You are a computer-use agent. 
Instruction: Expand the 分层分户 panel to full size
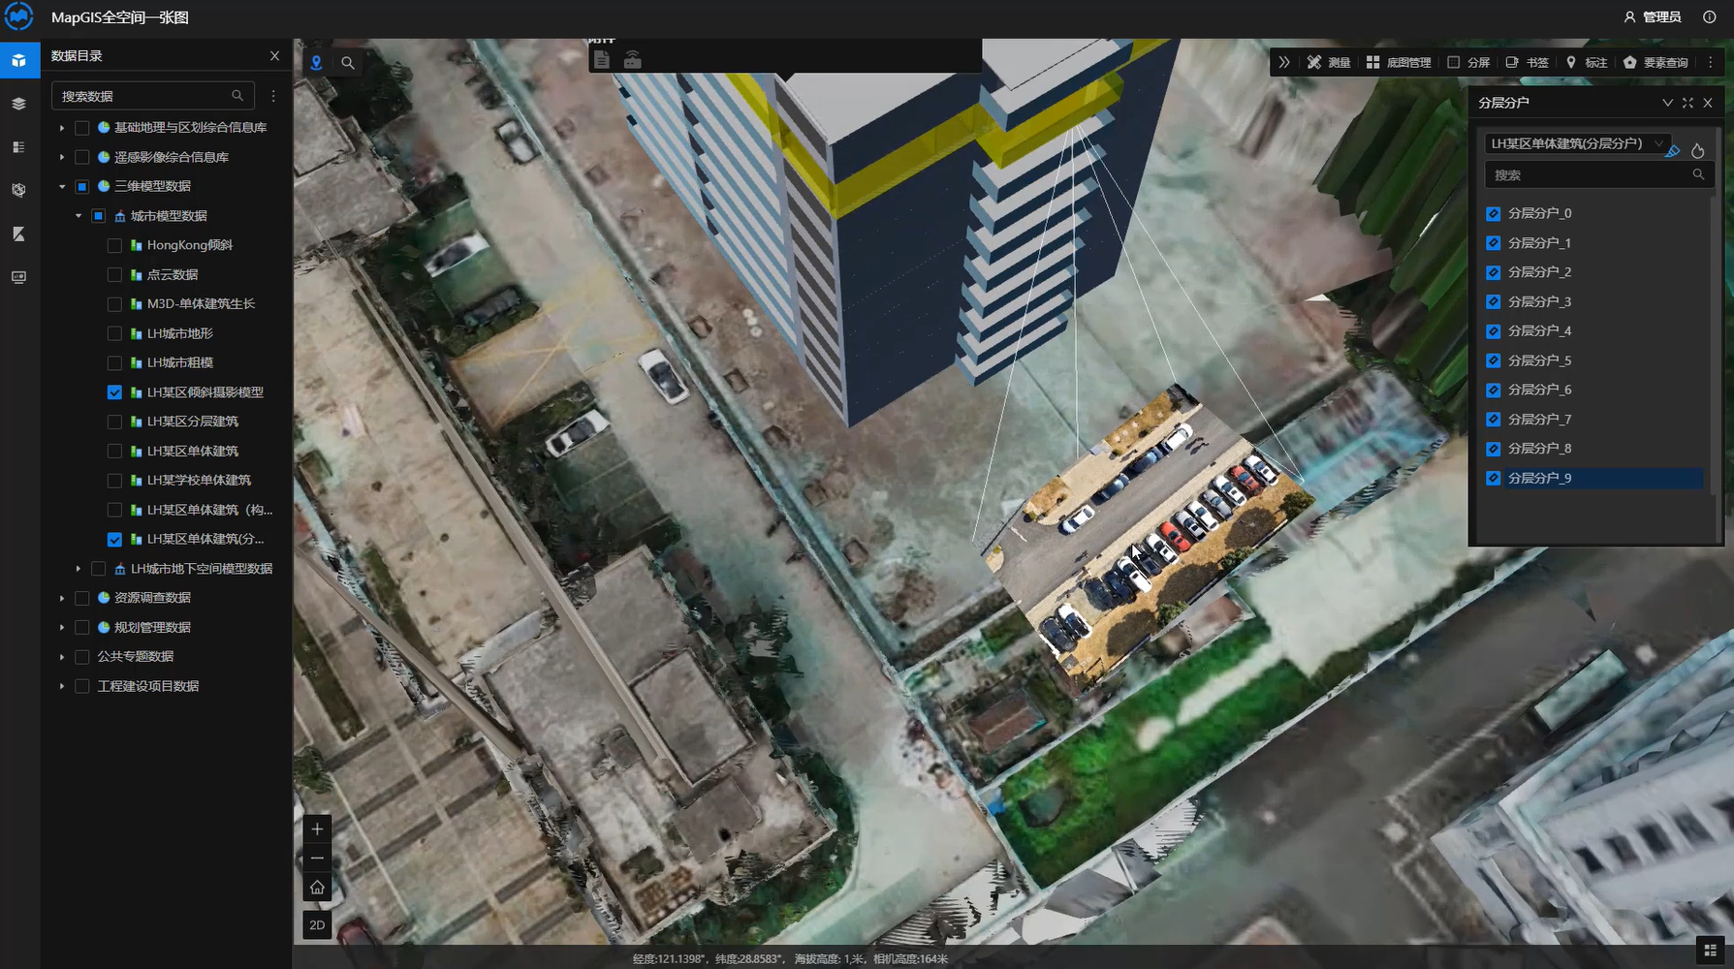[x=1687, y=103]
